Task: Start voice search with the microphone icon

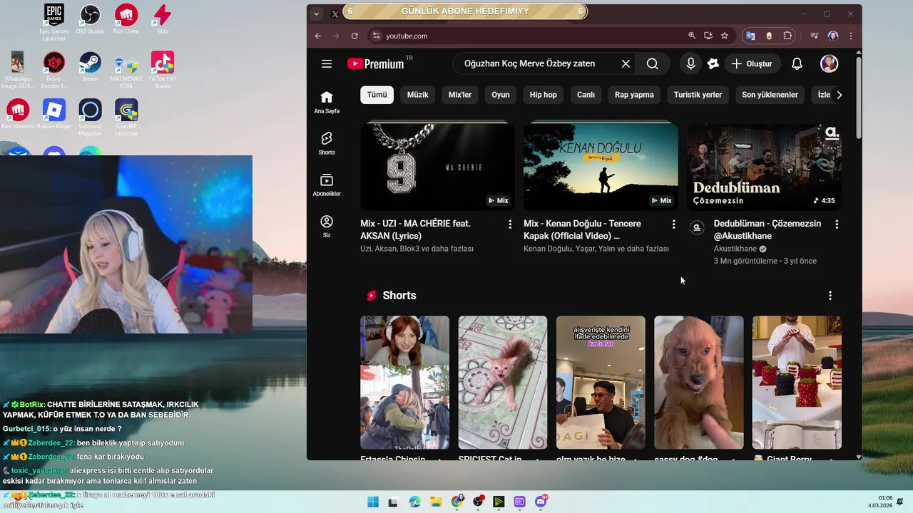Action: [x=690, y=63]
